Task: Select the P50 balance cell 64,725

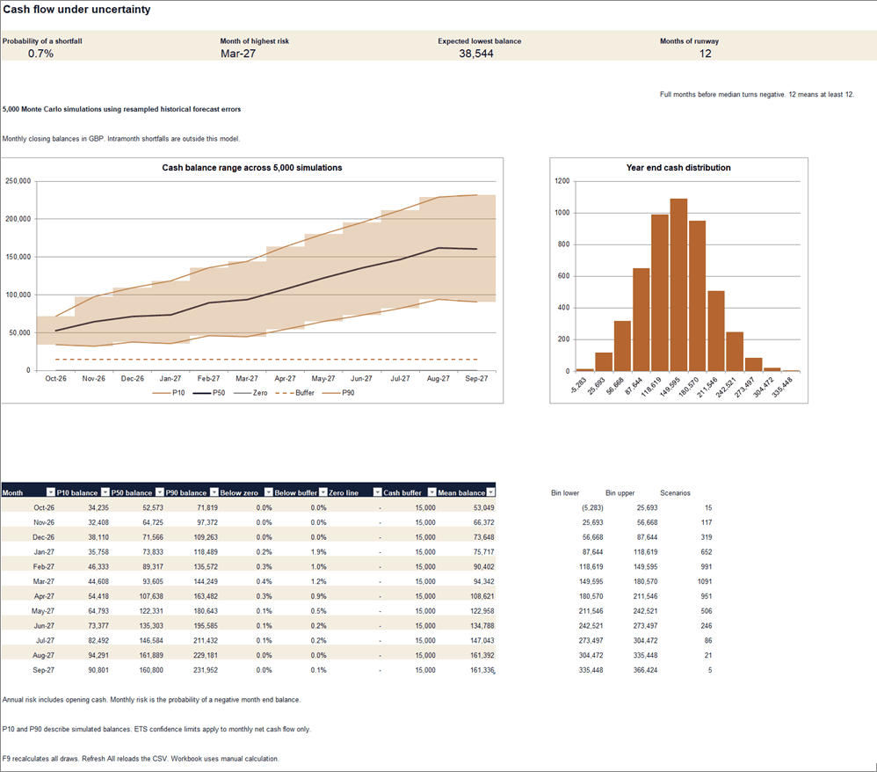Action: [x=153, y=522]
